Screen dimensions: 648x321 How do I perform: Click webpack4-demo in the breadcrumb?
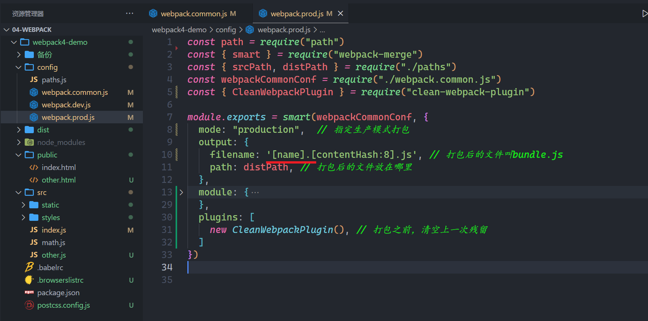click(x=179, y=30)
